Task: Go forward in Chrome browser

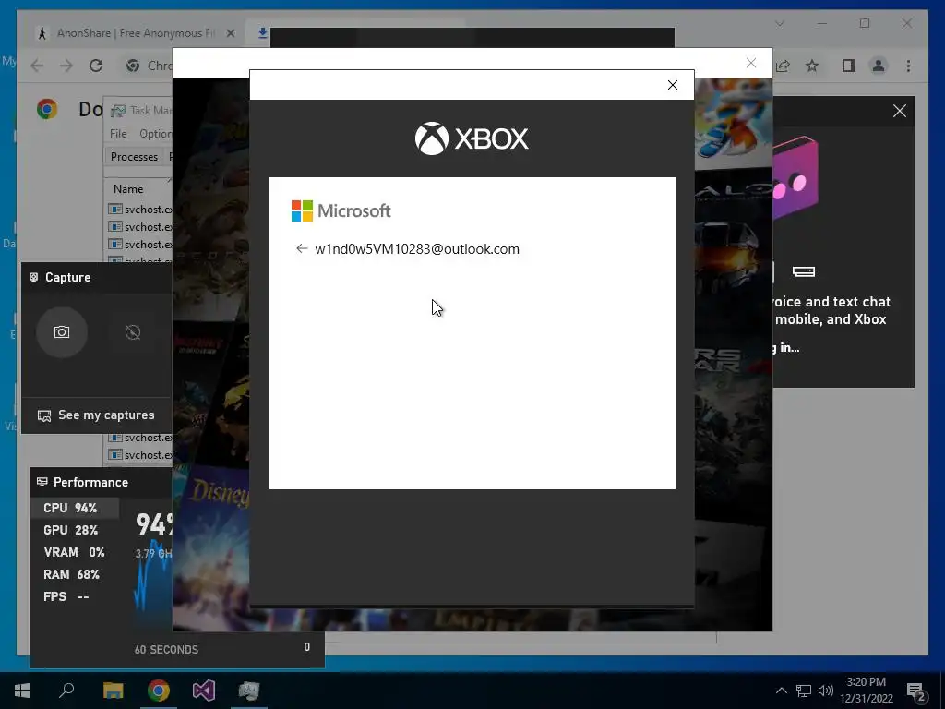Action: [66, 66]
